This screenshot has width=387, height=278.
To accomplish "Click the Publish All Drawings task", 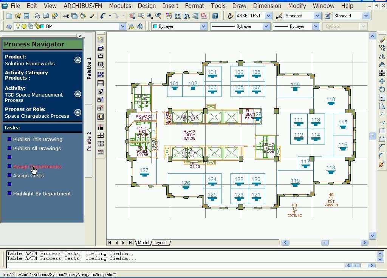I will pos(37,149).
